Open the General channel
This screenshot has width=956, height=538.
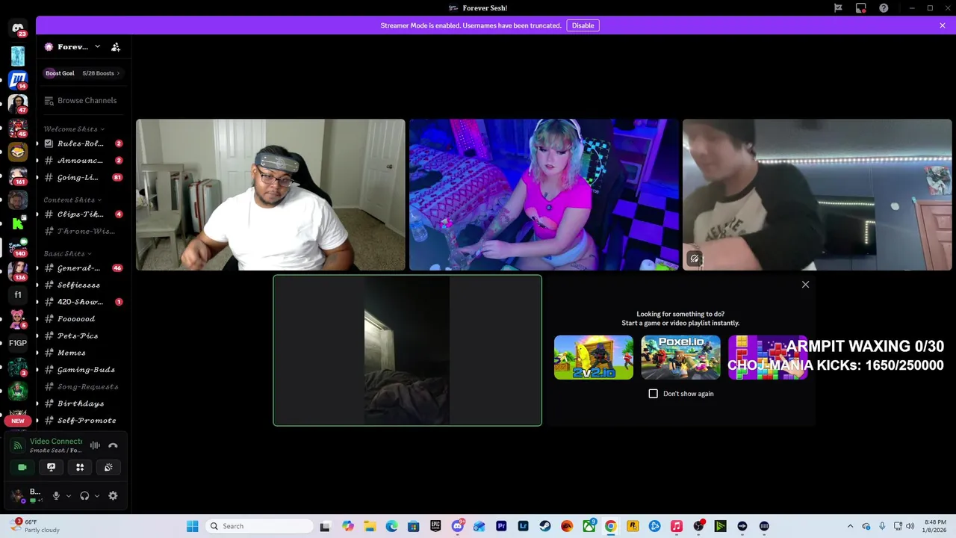point(82,268)
